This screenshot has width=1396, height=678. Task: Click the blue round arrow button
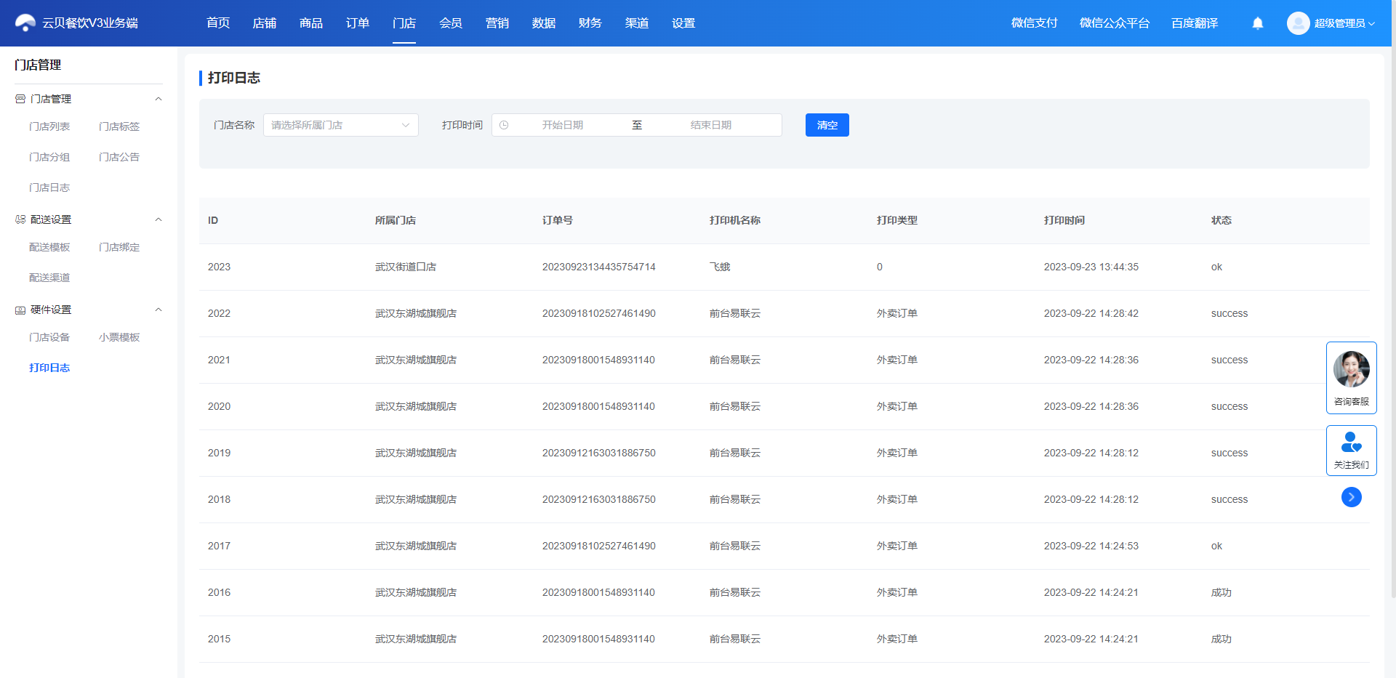(1352, 497)
